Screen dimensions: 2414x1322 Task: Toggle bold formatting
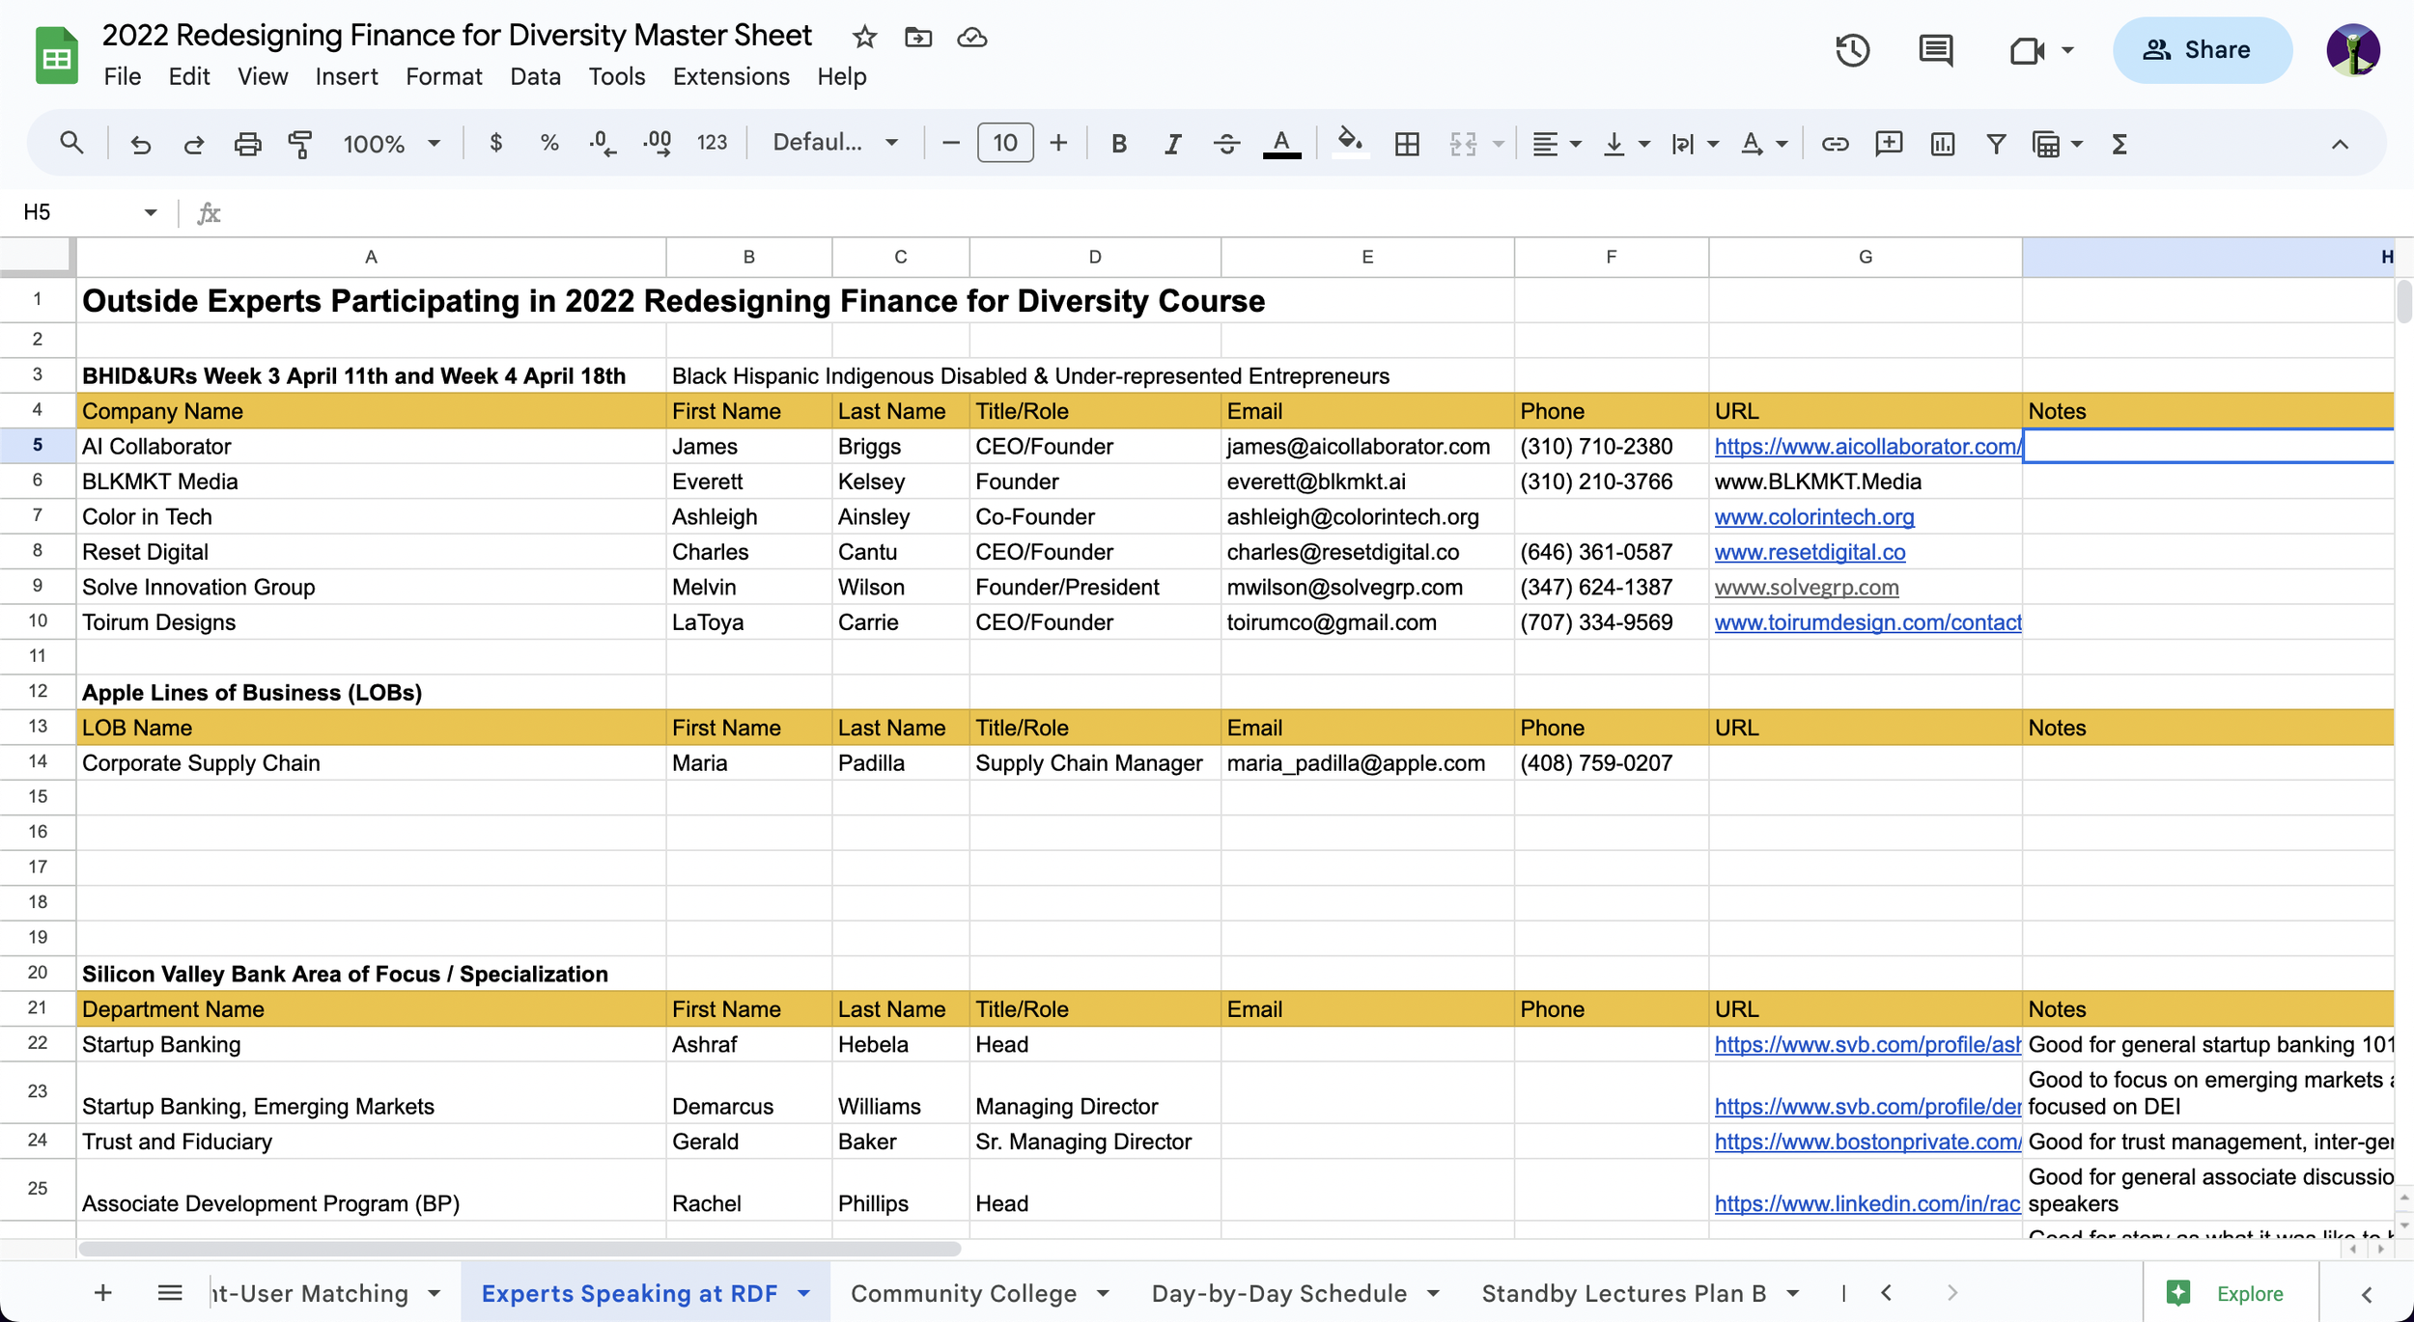tap(1119, 144)
